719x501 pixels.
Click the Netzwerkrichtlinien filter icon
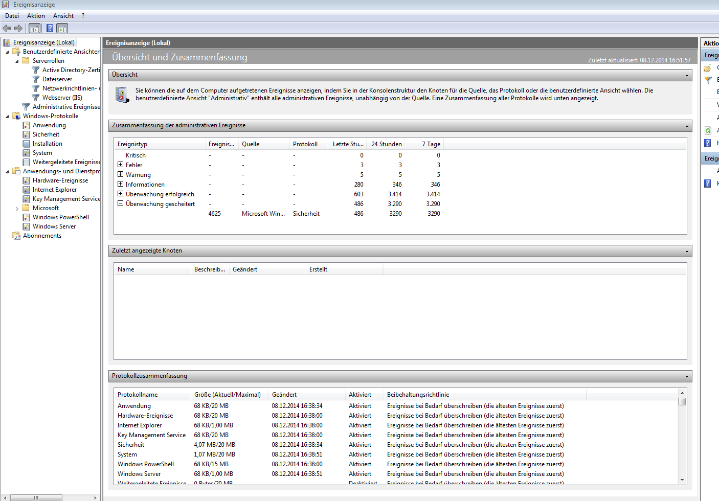click(36, 88)
